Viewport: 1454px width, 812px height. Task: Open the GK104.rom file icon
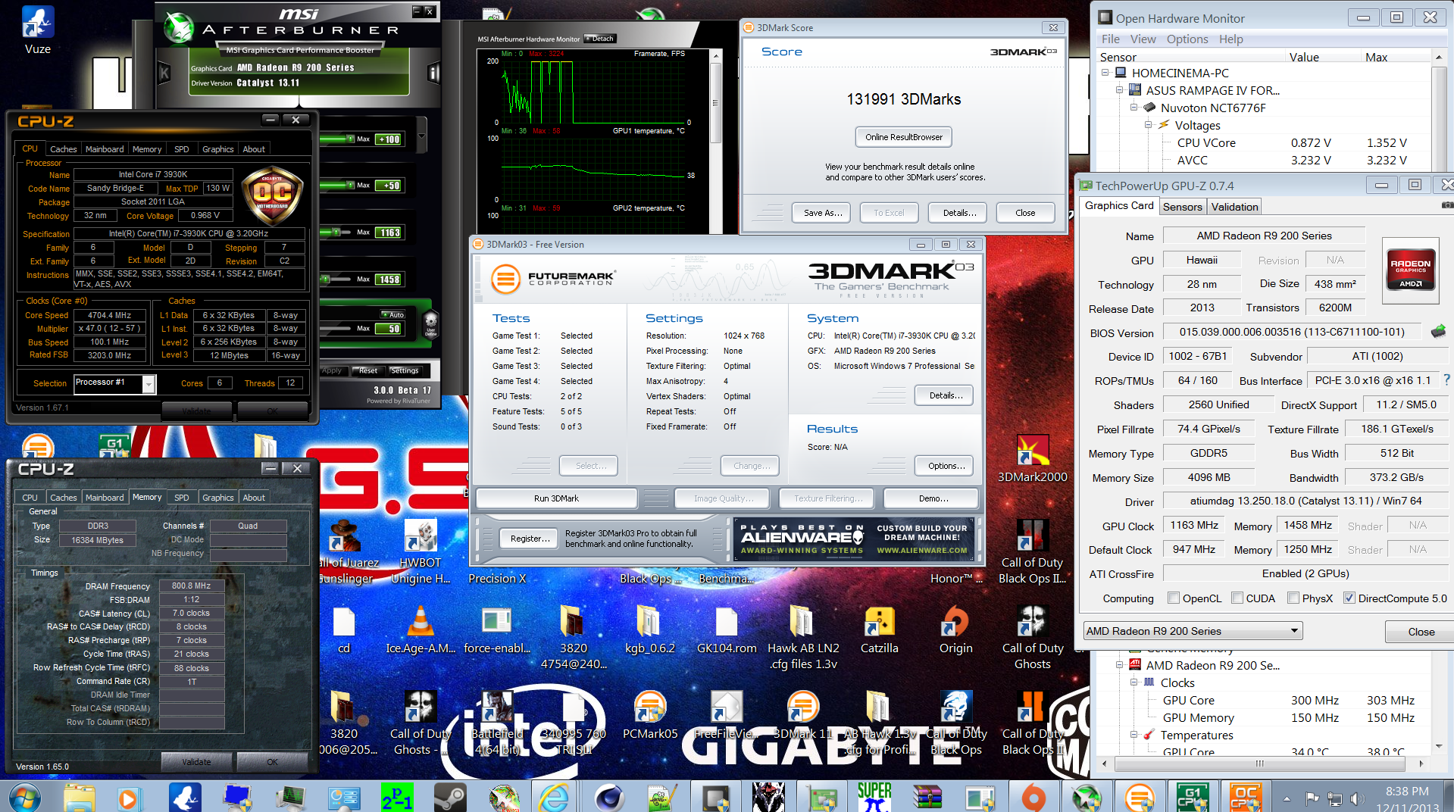tap(727, 630)
